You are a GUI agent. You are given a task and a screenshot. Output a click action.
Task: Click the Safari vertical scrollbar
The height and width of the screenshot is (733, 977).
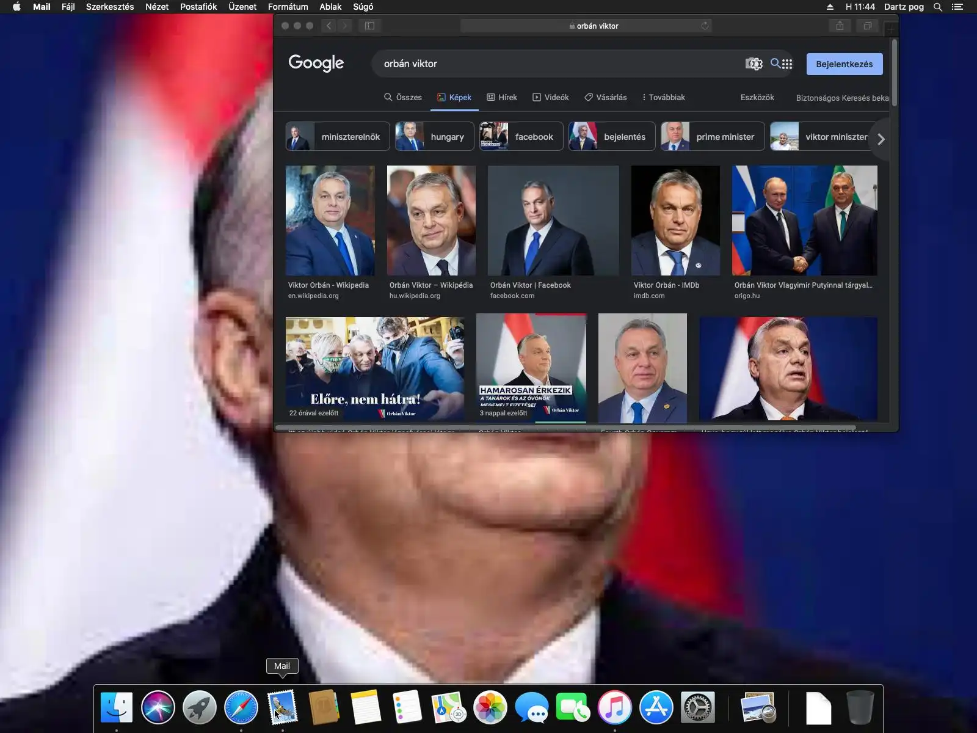pyautogui.click(x=895, y=72)
